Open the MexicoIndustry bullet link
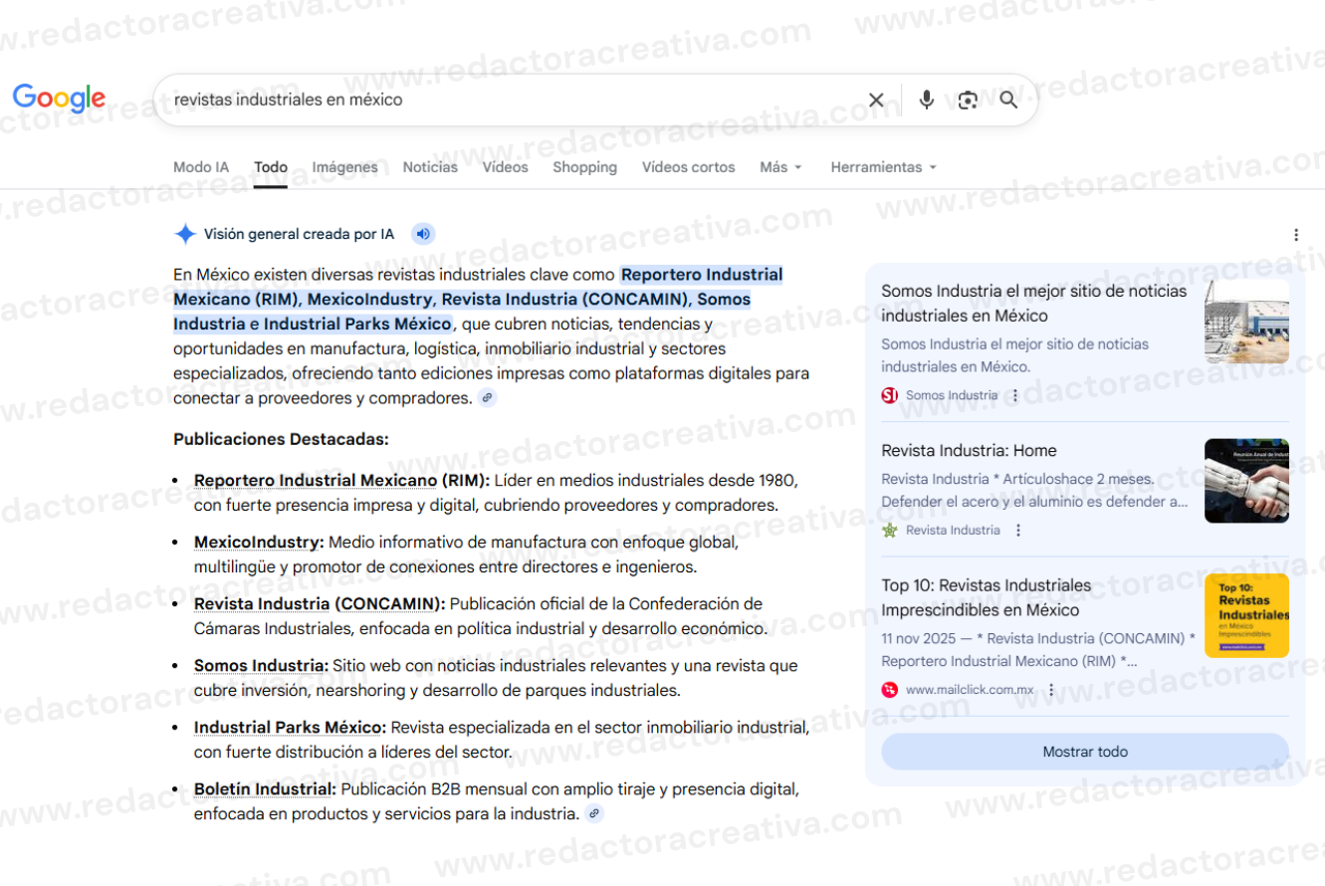Viewport: 1325px width, 886px height. click(x=259, y=543)
